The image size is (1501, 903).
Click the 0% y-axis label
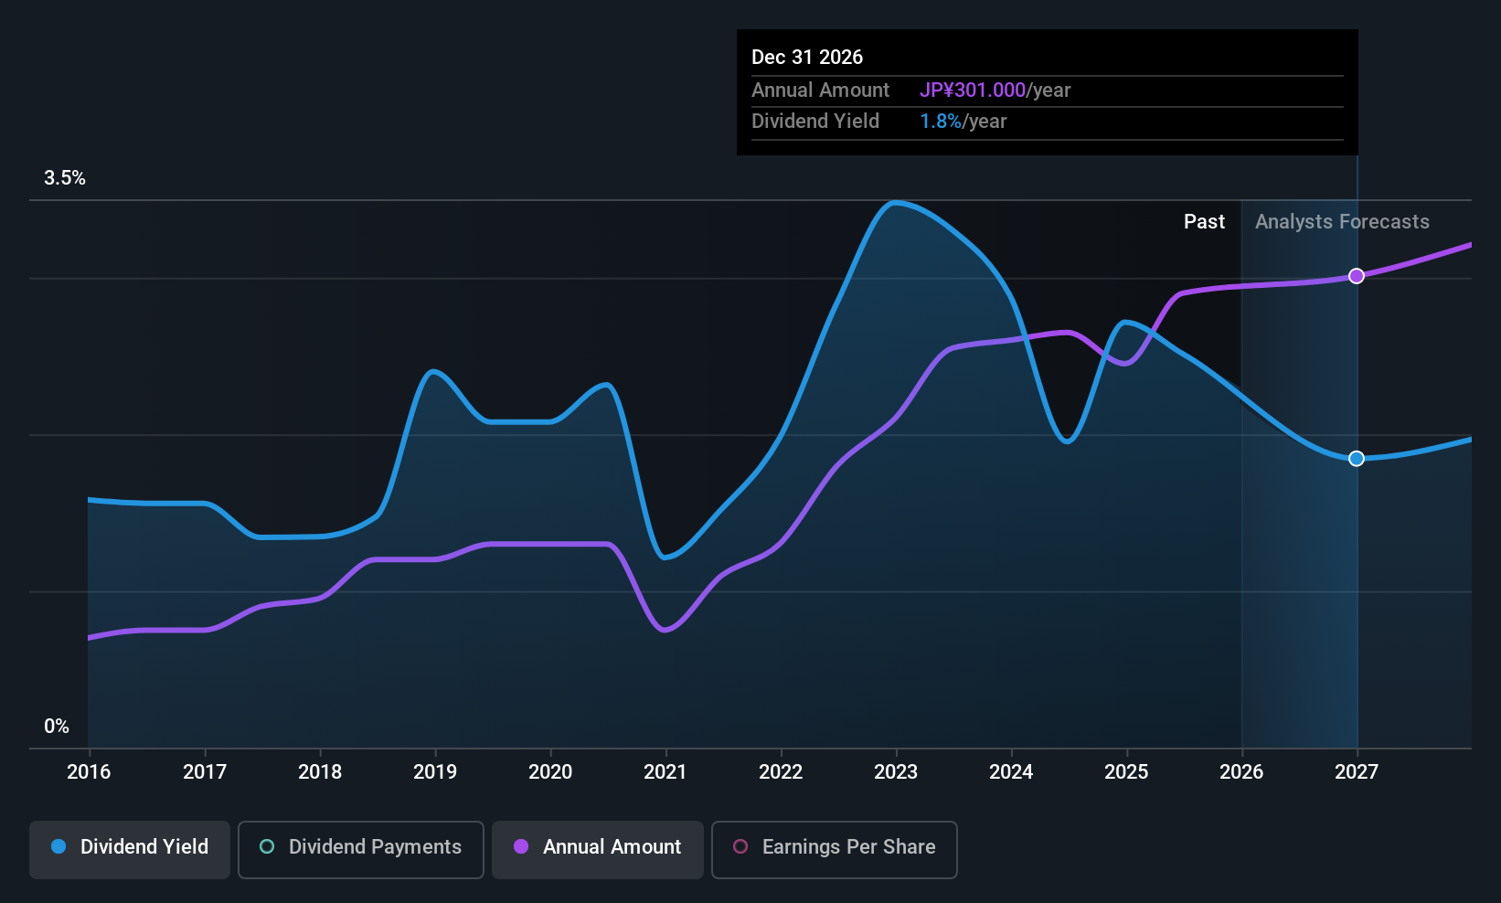[x=57, y=727]
